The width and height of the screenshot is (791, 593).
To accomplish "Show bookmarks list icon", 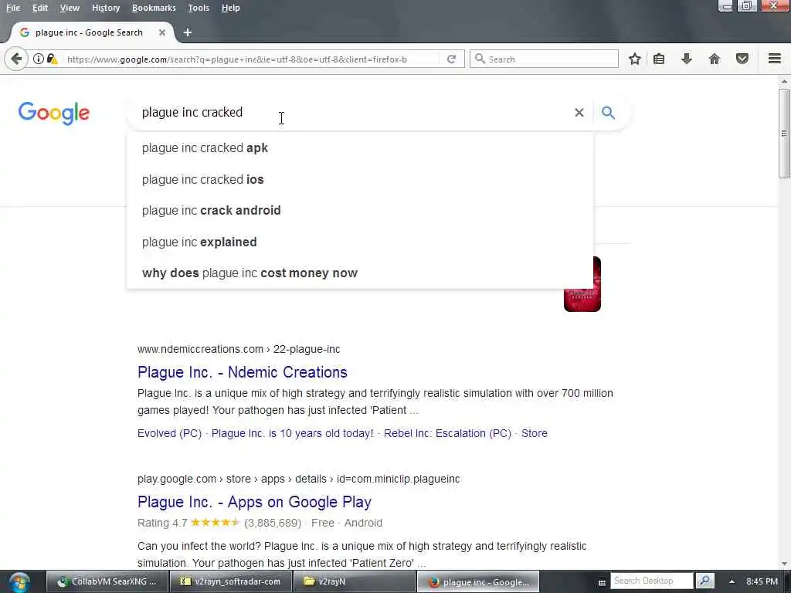I will [x=659, y=59].
